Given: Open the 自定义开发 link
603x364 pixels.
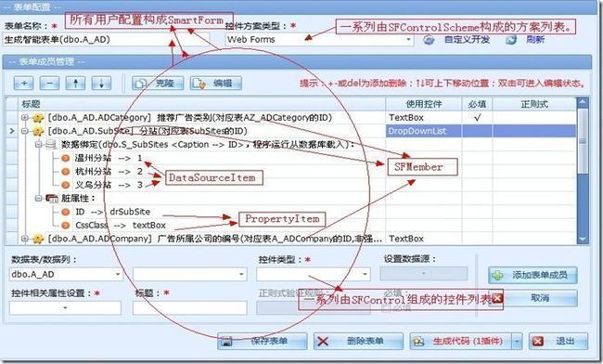Looking at the screenshot, I should point(467,39).
